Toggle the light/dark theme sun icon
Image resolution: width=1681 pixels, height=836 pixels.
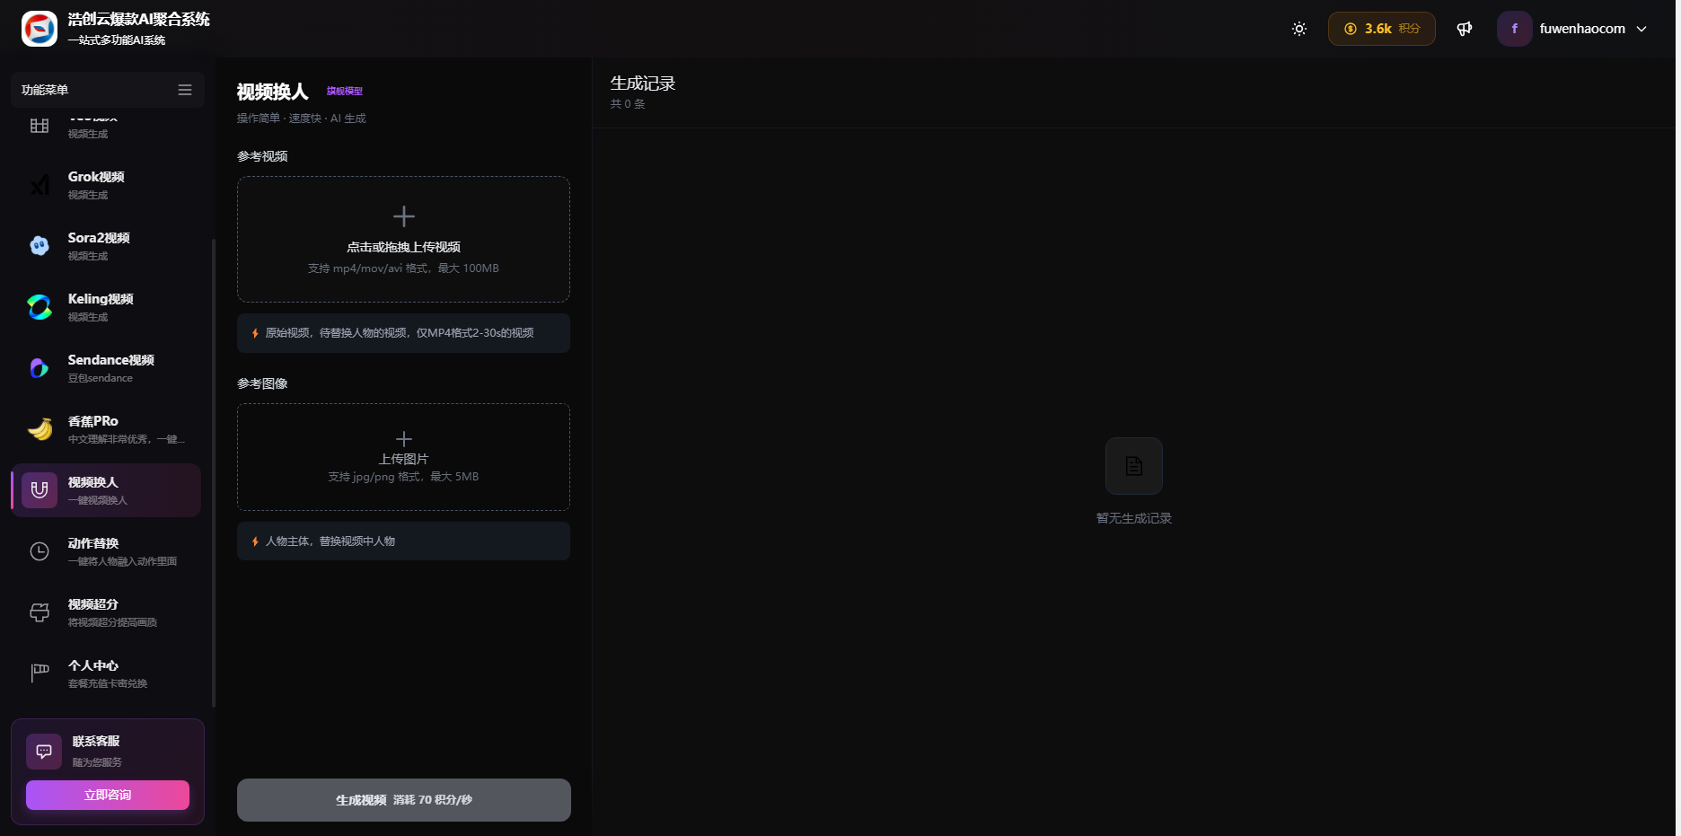click(1298, 29)
